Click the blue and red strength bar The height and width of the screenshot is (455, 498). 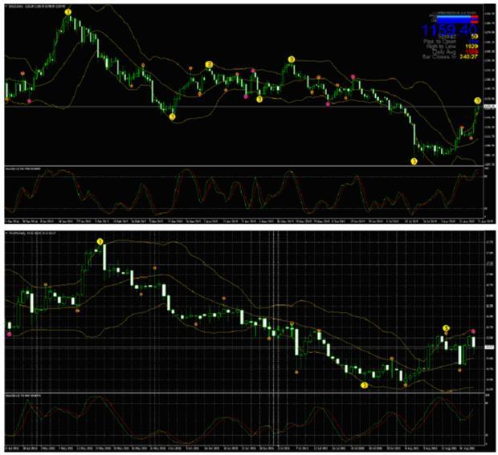pos(457,19)
